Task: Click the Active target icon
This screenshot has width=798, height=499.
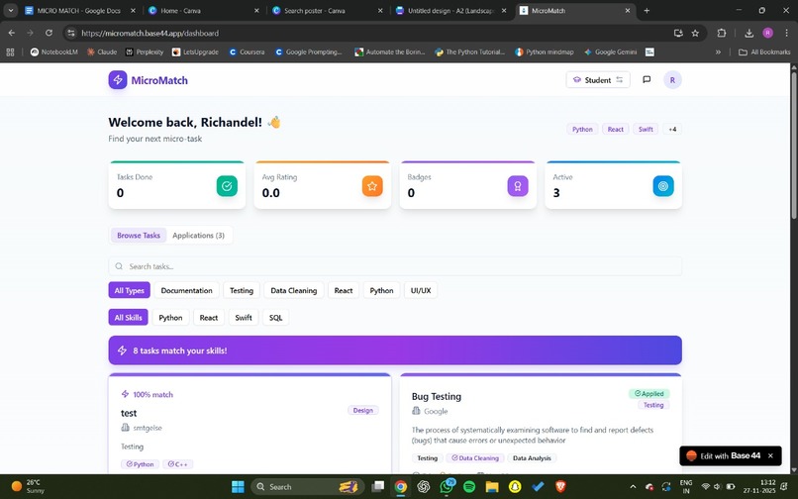Action: [x=663, y=186]
